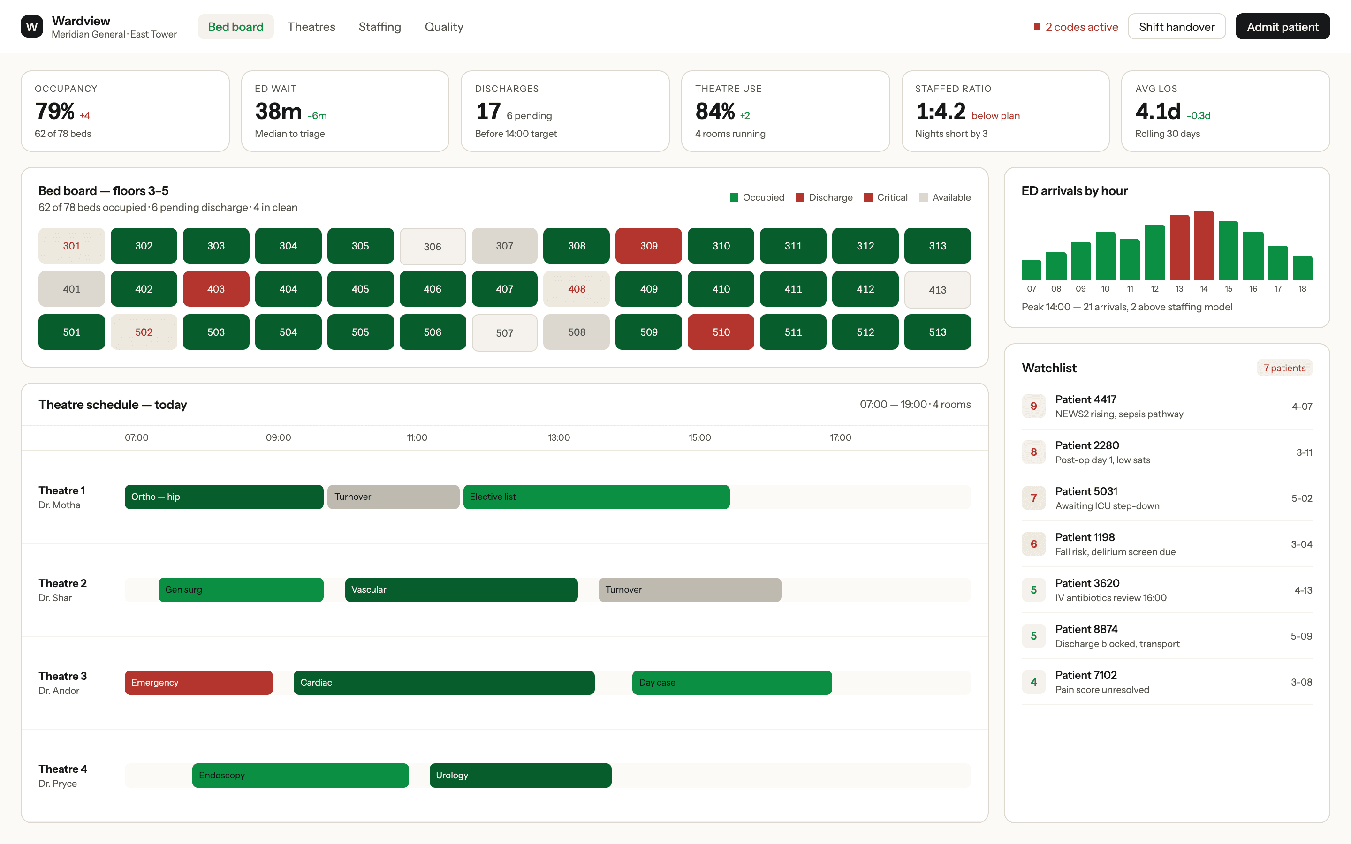Select the Day case block
This screenshot has width=1351, height=844.
pyautogui.click(x=732, y=683)
